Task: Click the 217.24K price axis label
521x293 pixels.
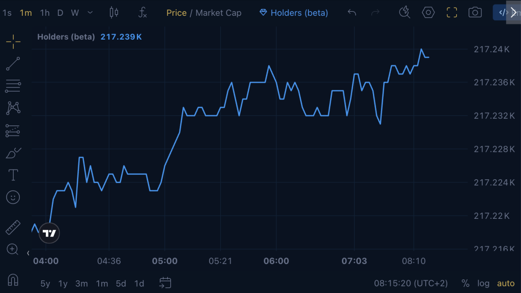Action: pos(491,49)
